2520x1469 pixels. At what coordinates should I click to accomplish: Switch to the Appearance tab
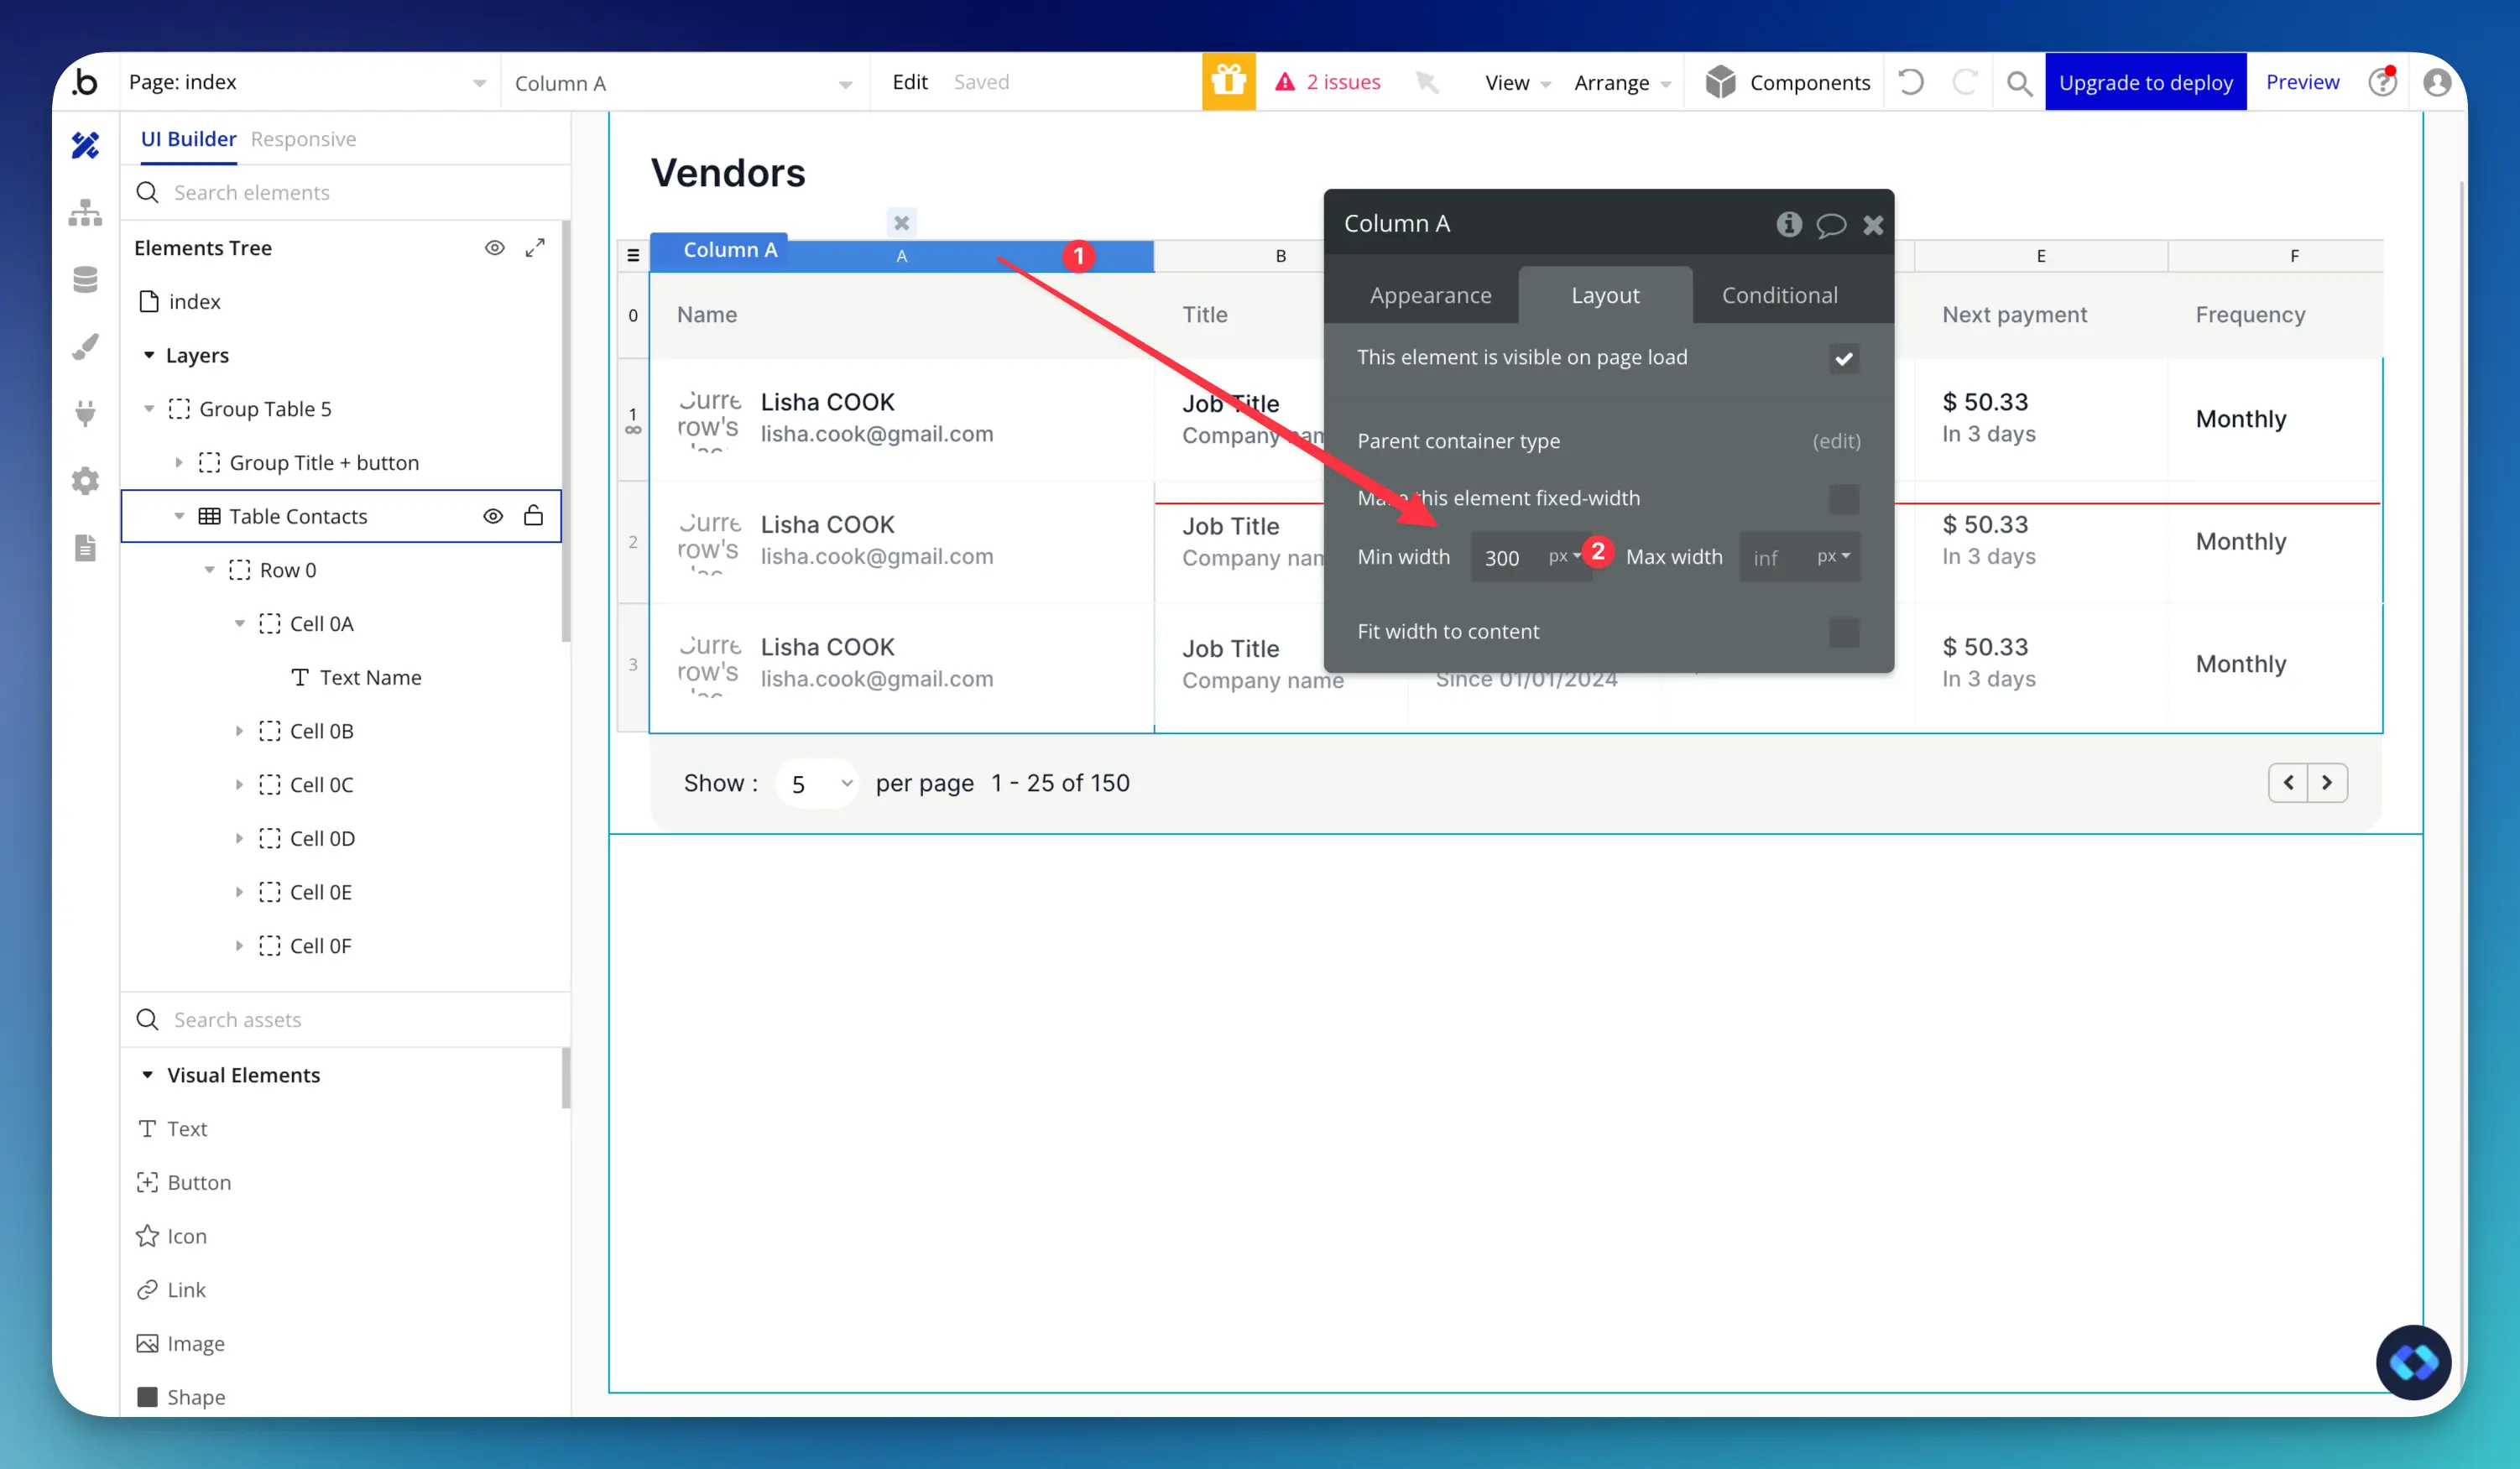pyautogui.click(x=1430, y=295)
